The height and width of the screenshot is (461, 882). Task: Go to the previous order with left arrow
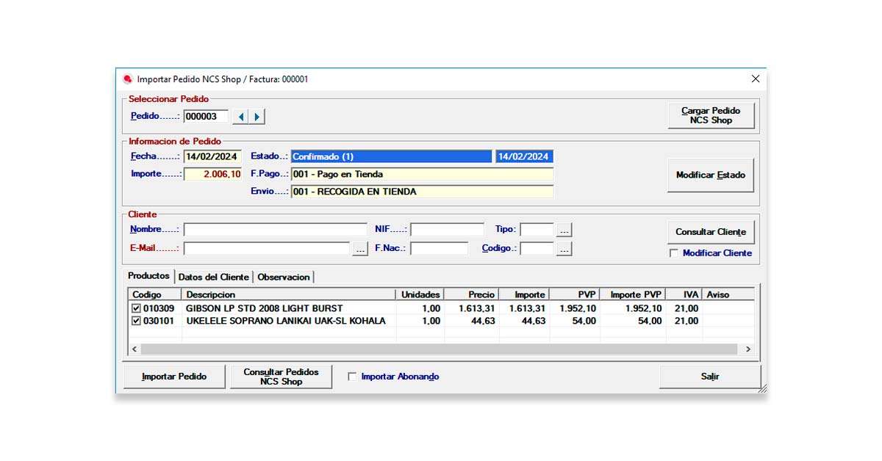pos(240,117)
